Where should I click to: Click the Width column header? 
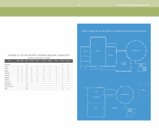(18, 61)
